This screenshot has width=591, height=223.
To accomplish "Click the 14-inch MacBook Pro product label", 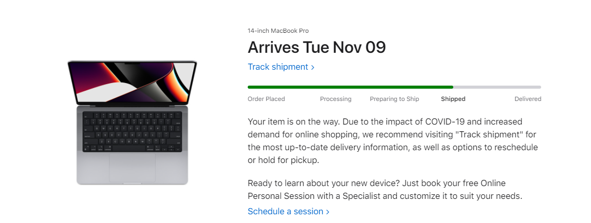I will pyautogui.click(x=278, y=31).
